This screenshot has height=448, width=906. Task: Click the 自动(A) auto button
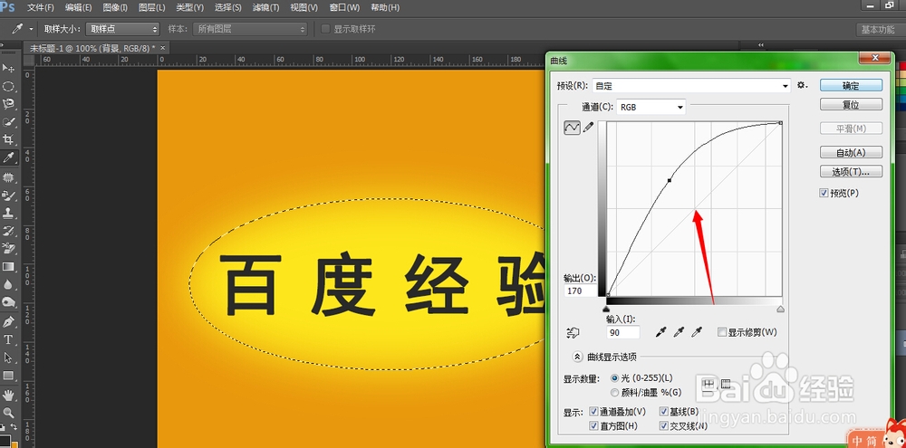pos(851,152)
